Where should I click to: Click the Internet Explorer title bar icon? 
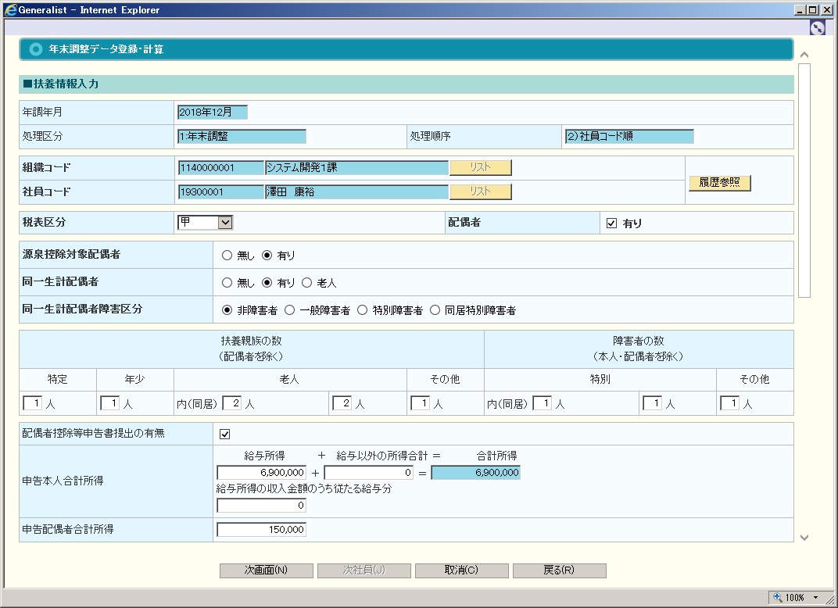pyautogui.click(x=10, y=10)
